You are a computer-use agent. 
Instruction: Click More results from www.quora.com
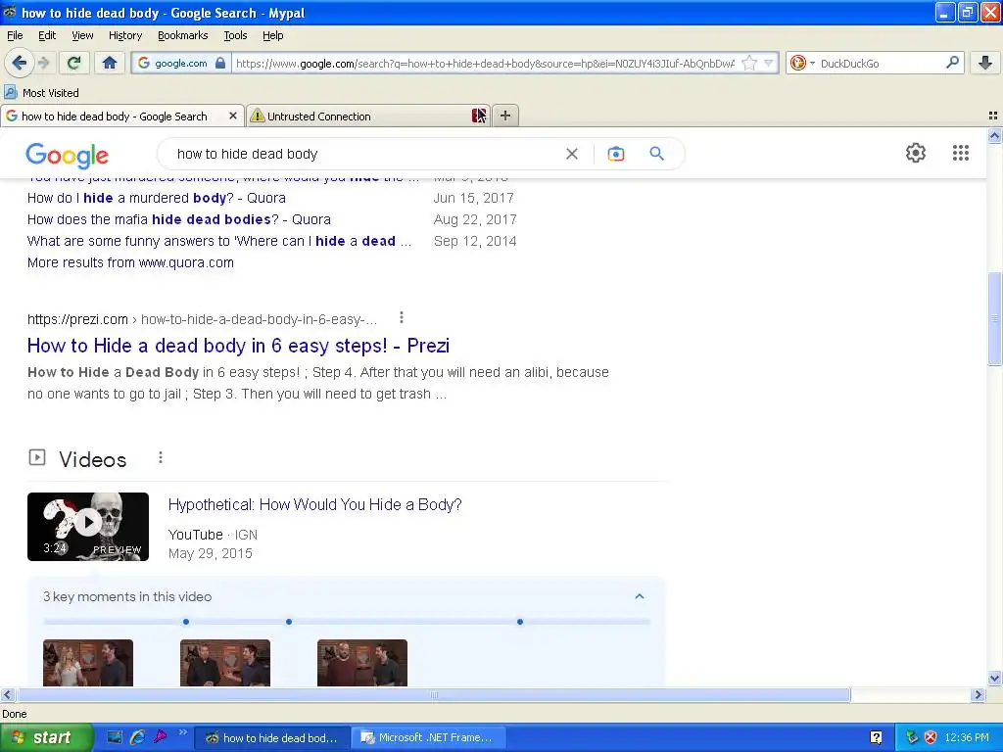coord(130,262)
